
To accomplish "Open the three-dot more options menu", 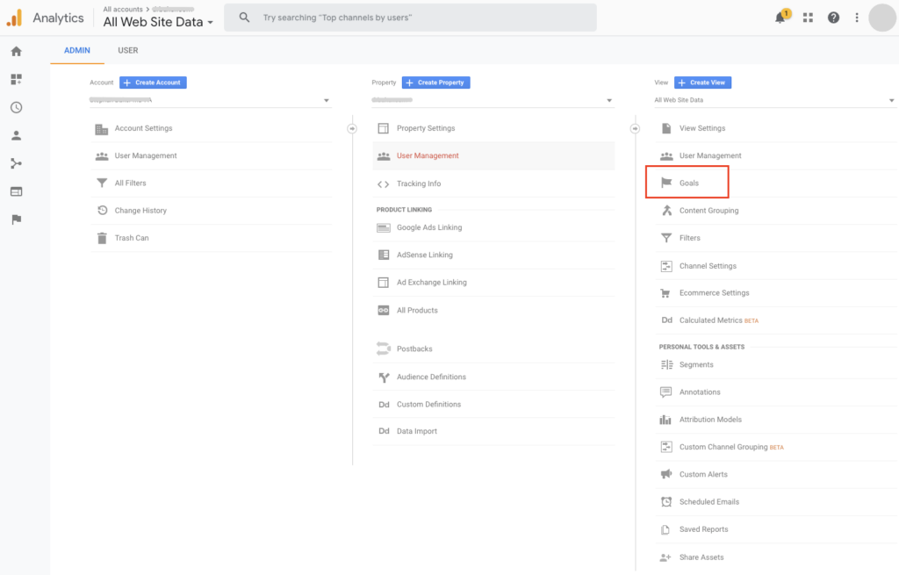I will tap(857, 18).
